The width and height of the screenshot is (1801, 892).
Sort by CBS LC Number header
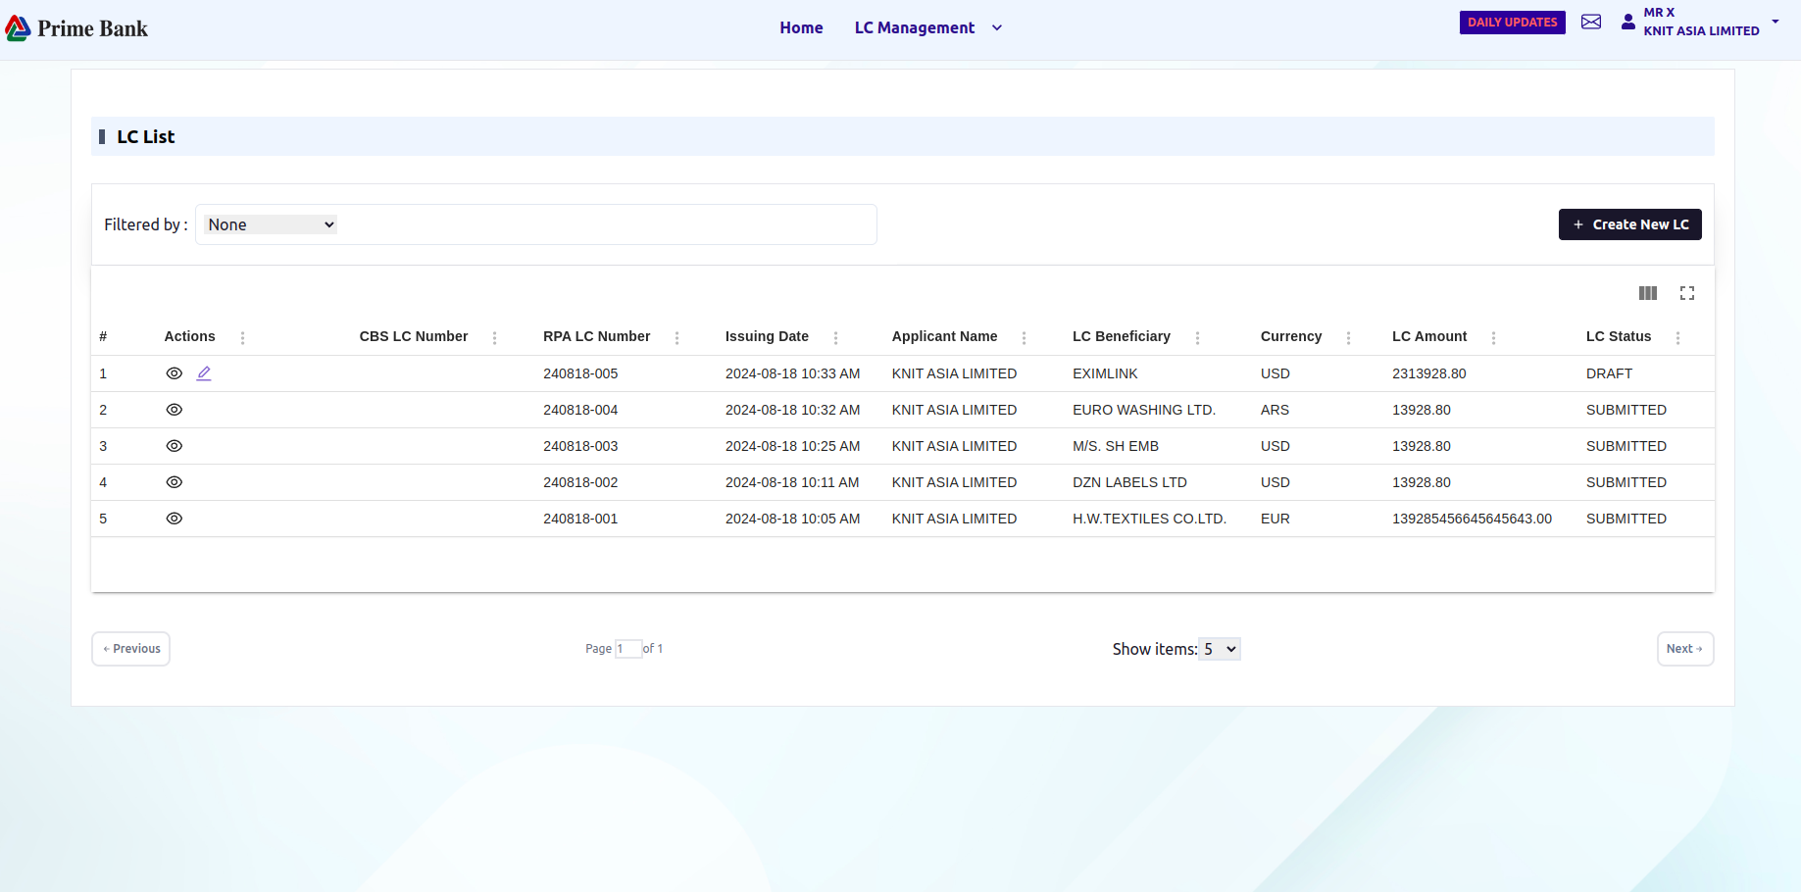[414, 336]
